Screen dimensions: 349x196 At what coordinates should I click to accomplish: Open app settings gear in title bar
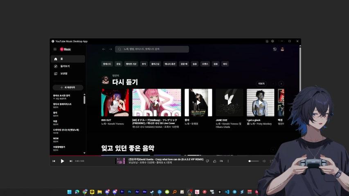[272, 41]
